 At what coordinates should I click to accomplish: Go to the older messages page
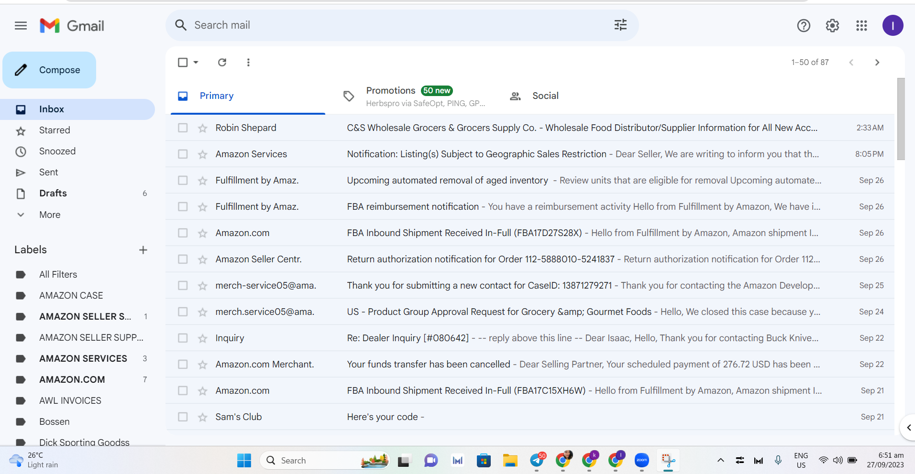click(877, 62)
